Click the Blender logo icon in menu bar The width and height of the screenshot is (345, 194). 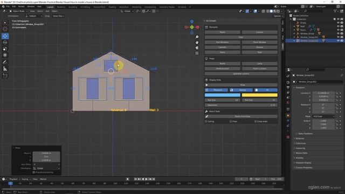click(3, 7)
